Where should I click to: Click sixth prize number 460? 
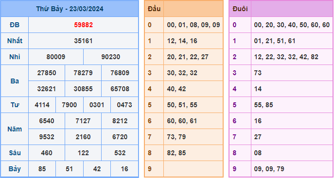[x=47, y=153]
